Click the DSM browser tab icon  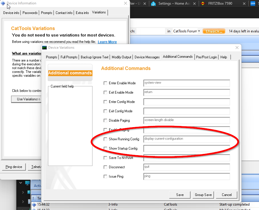click(x=253, y=3)
